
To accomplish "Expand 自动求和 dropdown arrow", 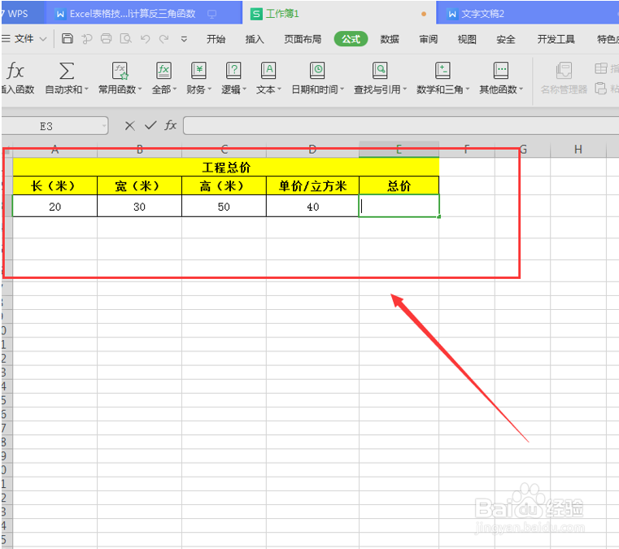I will tap(86, 89).
